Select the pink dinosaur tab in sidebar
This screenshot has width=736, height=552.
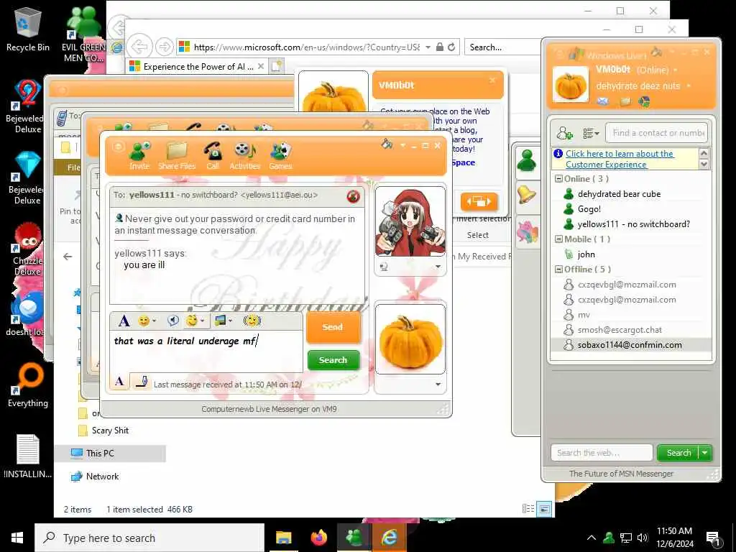pos(527,231)
